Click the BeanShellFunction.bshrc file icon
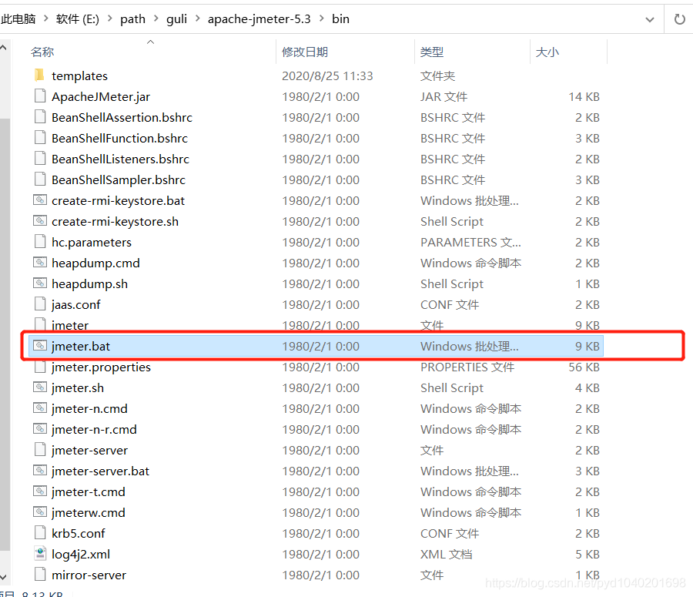Screen dimensions: 693x597 [40, 138]
